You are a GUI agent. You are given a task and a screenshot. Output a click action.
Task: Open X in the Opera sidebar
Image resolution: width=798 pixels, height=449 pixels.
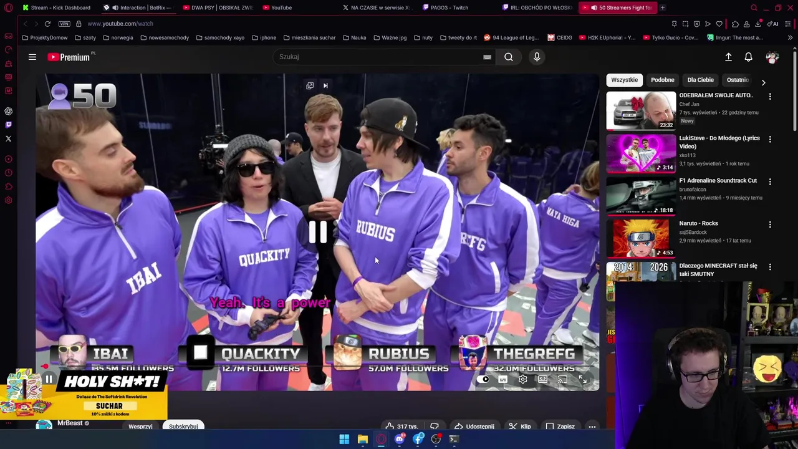(8, 138)
